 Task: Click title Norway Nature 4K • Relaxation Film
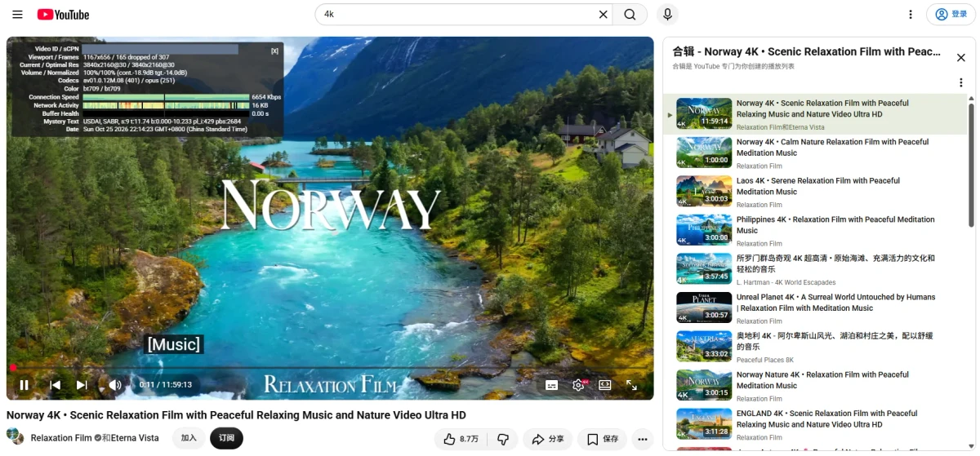pyautogui.click(x=822, y=380)
